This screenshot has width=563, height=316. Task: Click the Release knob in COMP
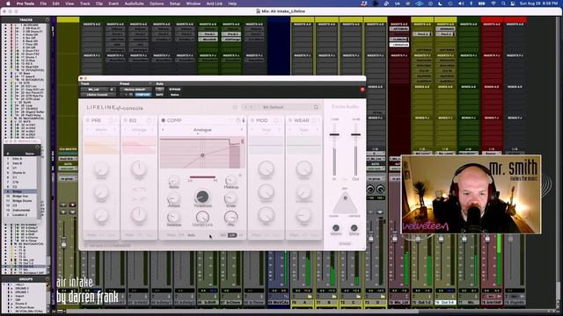coord(174,217)
